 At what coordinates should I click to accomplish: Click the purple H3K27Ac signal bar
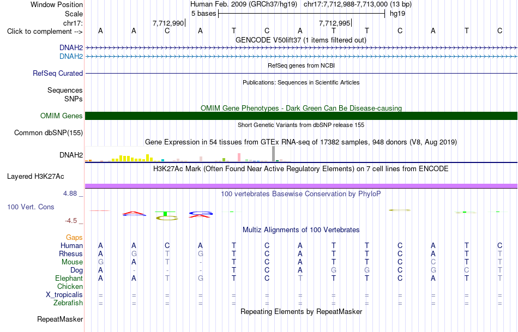[x=301, y=186]
